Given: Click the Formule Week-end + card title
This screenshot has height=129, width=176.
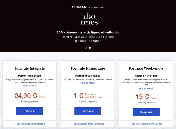Looking at the screenshot, I should click(146, 68).
